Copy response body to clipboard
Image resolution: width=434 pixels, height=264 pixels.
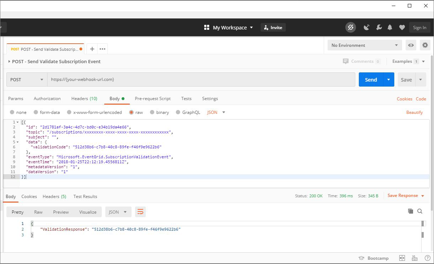(x=411, y=211)
